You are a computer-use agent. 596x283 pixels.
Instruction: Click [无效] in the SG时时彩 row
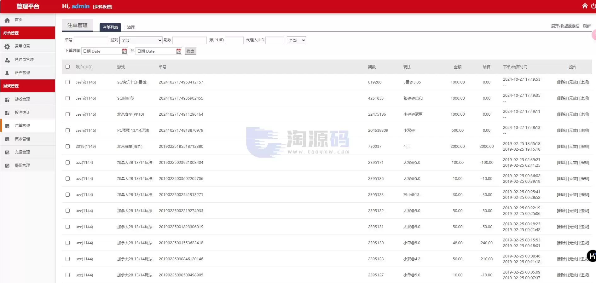point(573,98)
